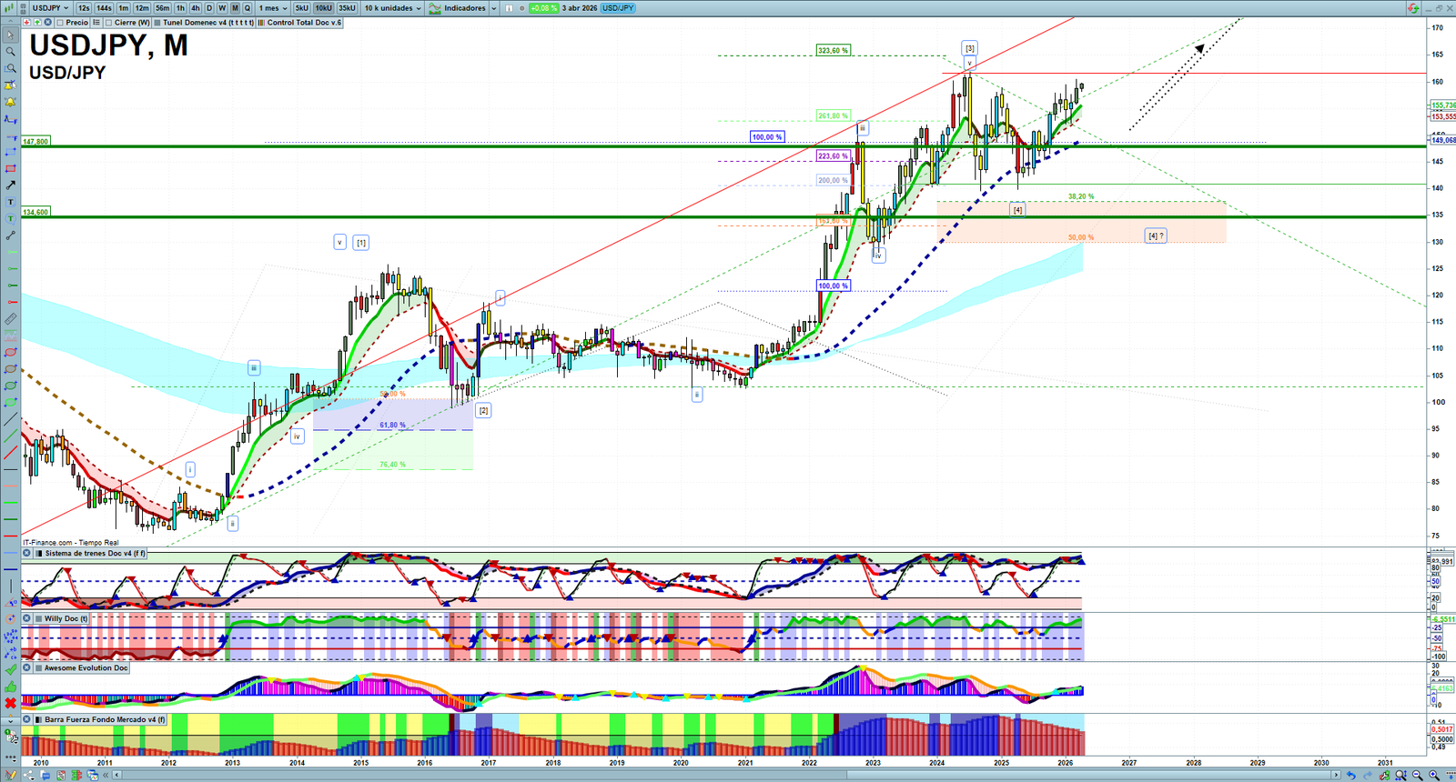Expand the left sidebar chevron below red X

(10, 721)
